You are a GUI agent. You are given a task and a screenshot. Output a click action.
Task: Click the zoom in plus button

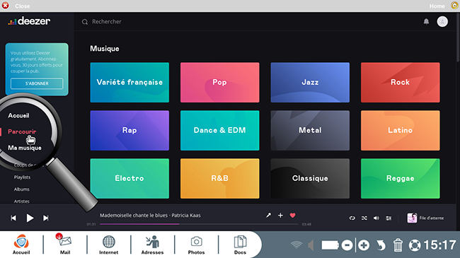[364, 245]
